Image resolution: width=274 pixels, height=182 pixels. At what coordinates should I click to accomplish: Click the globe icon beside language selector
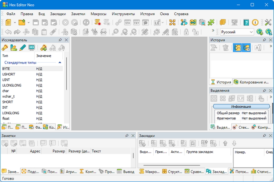click(x=259, y=32)
